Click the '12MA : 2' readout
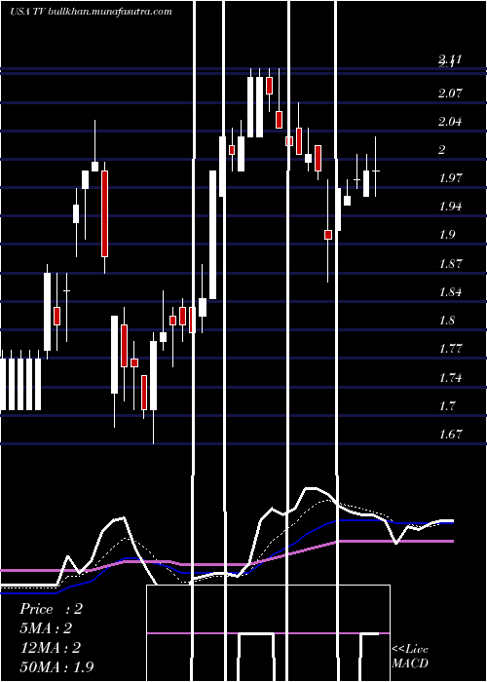 pyautogui.click(x=51, y=648)
